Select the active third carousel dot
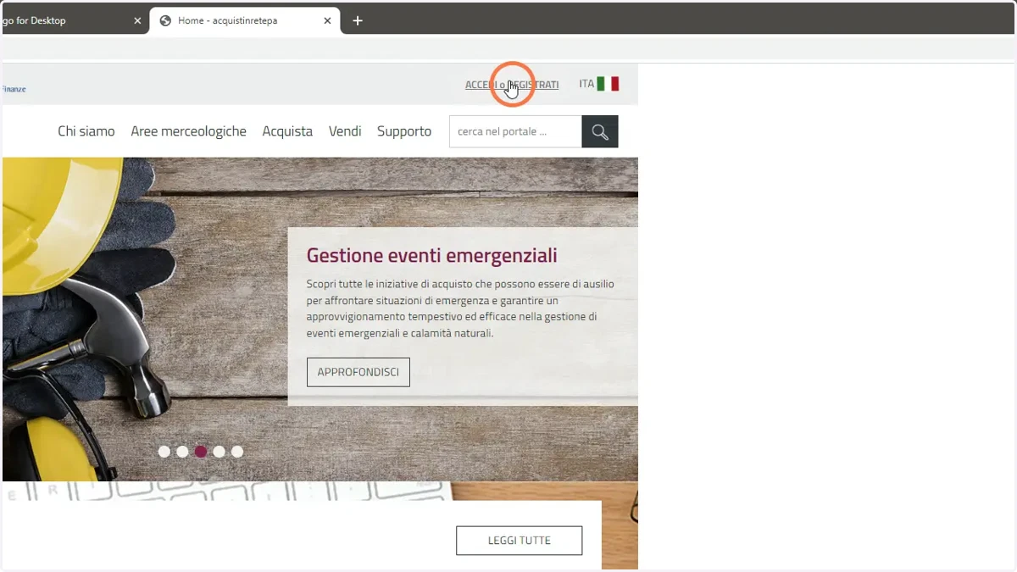This screenshot has height=572, width=1017. coord(201,452)
